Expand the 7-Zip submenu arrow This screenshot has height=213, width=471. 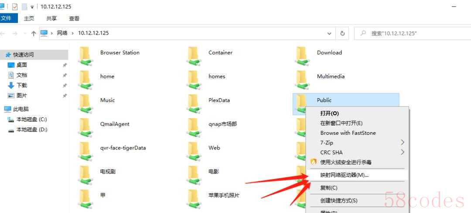tap(403, 143)
